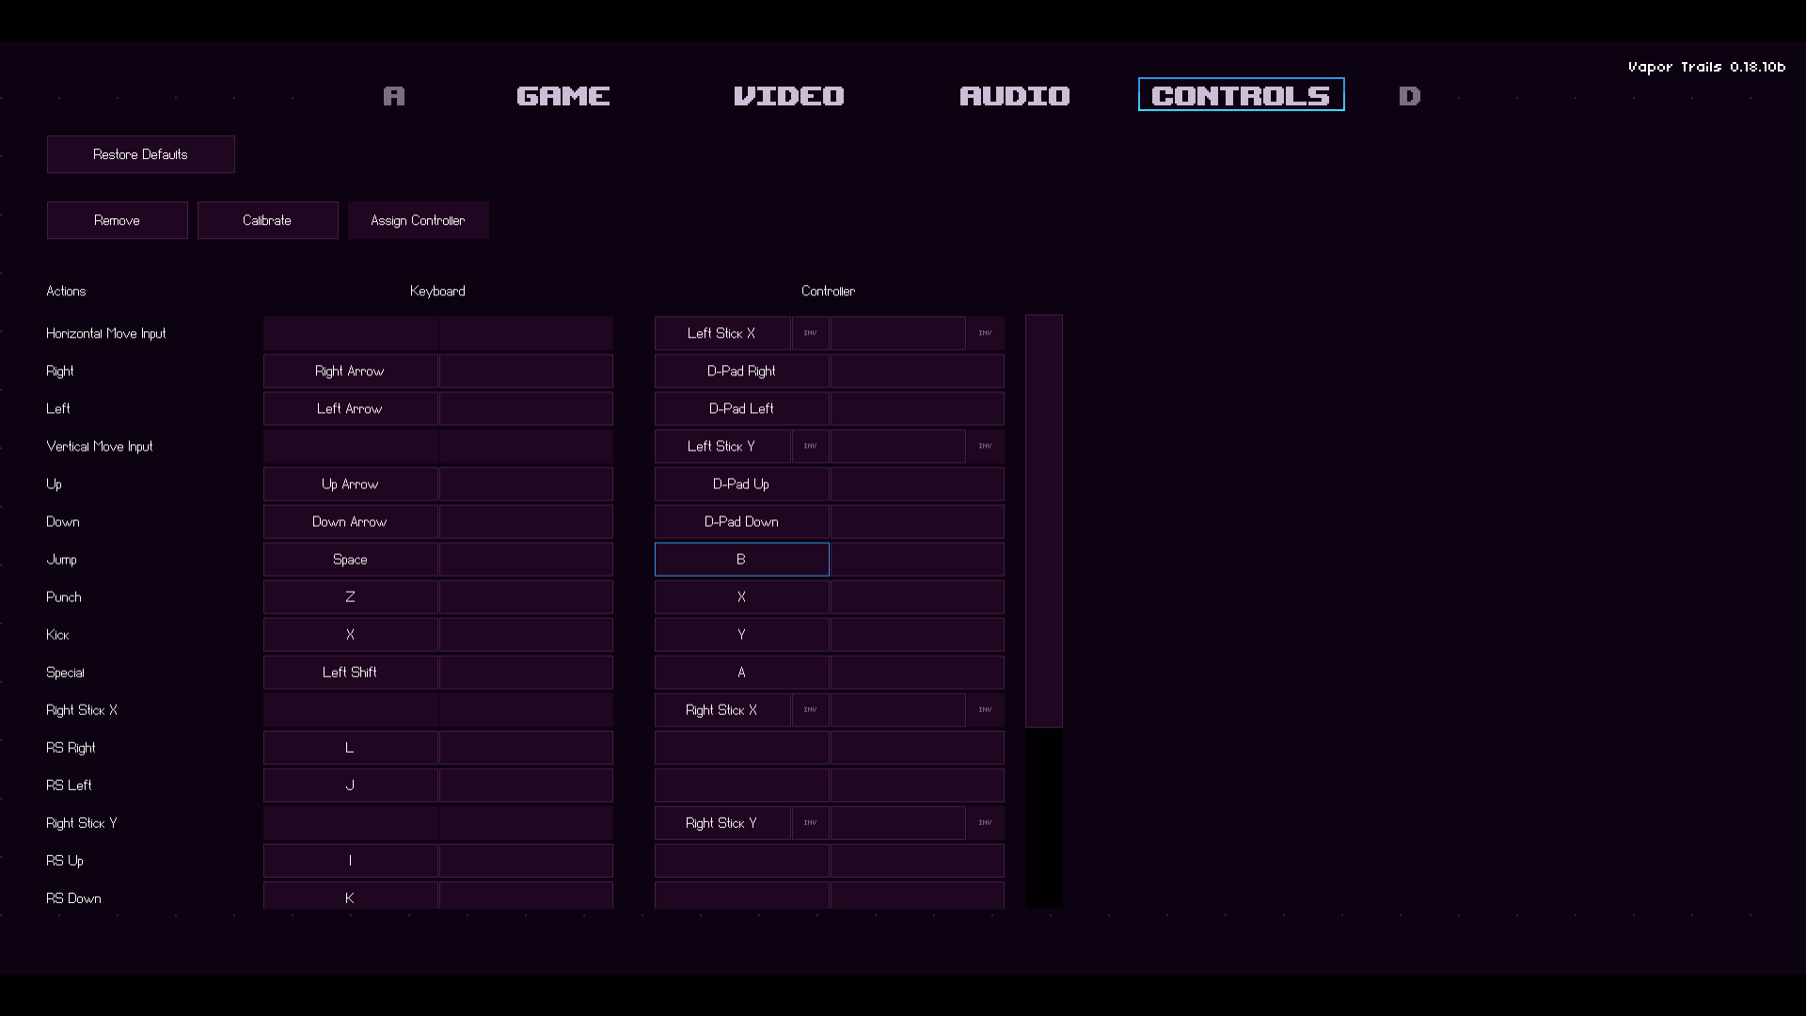The width and height of the screenshot is (1806, 1016).
Task: Select the Jump keyboard binding field
Action: [x=350, y=558]
